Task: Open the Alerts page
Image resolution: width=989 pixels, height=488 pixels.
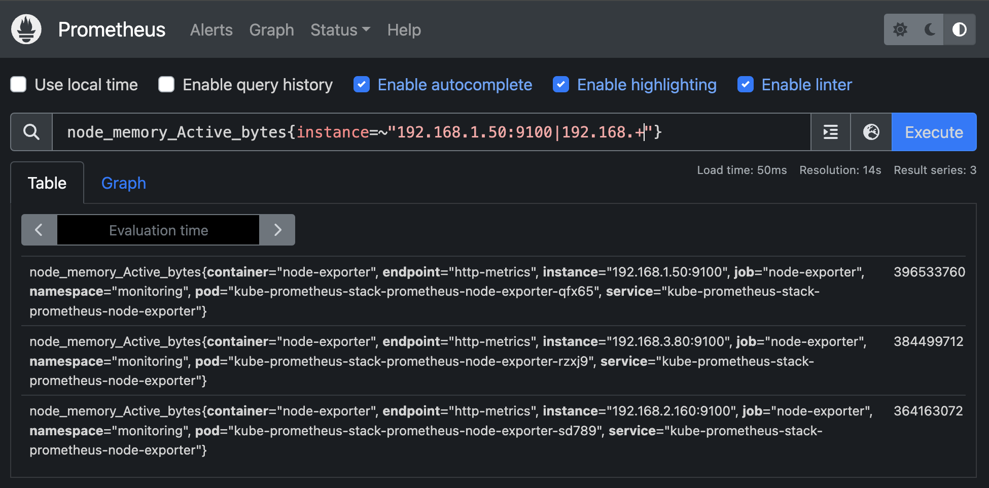Action: coord(211,30)
